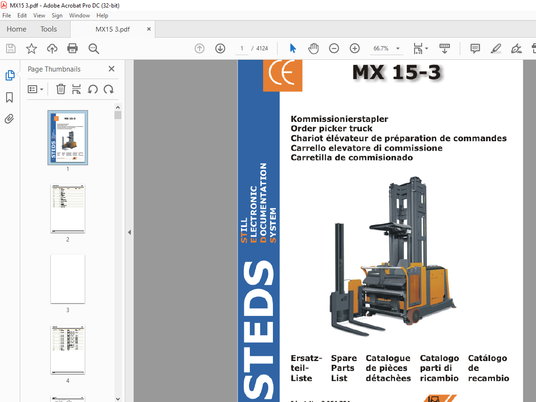Expand page fit options arrow
536x402 pixels.
click(427, 48)
